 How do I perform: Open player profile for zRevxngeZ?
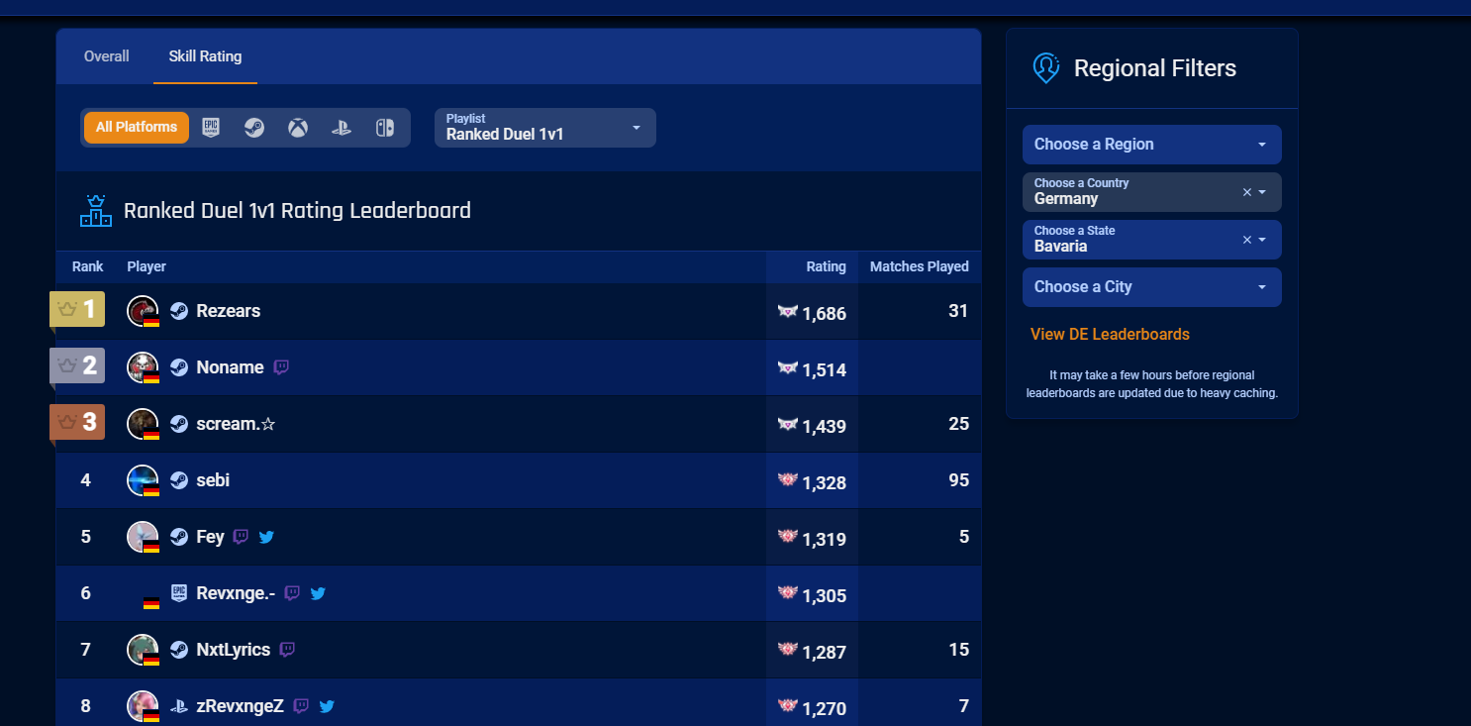point(241,706)
